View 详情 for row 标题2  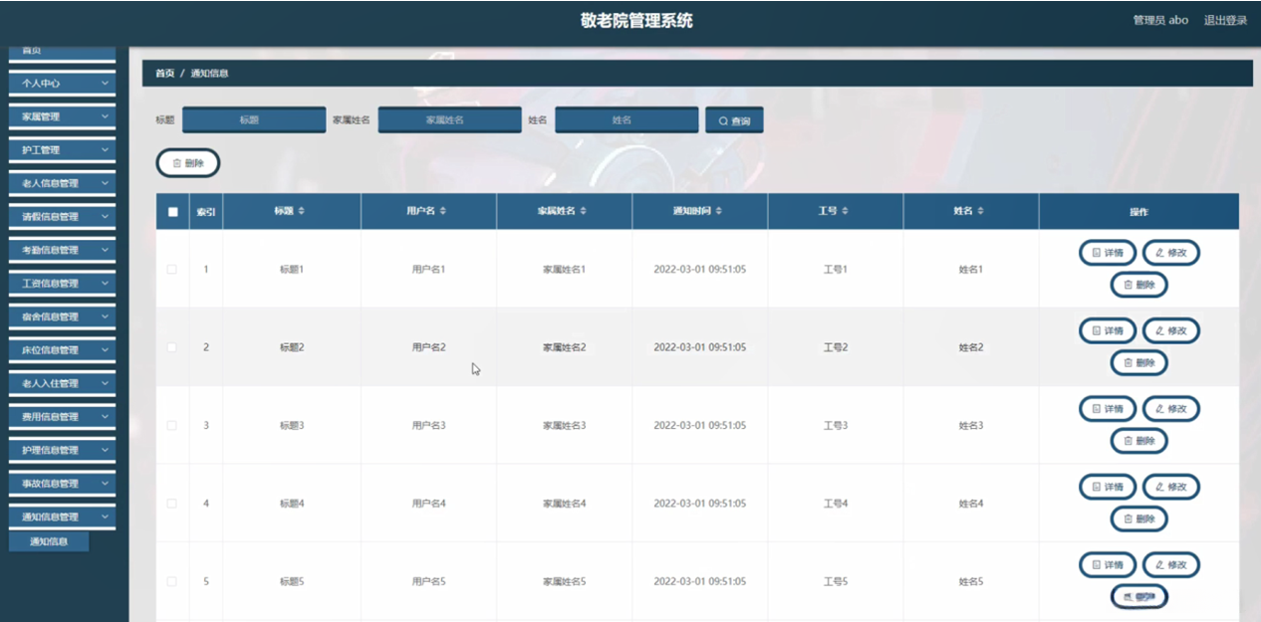[1108, 330]
